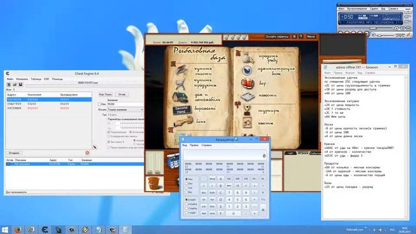Open 'Правка' menu in Calculator
The height and width of the screenshot is (234, 416).
click(x=194, y=146)
